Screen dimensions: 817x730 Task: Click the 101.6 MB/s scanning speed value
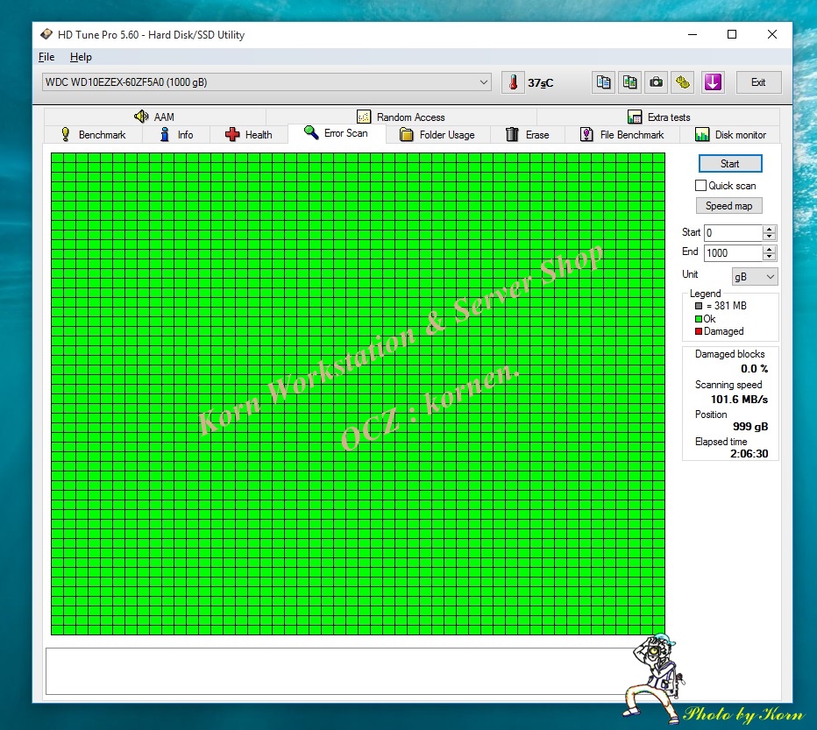[x=739, y=400]
